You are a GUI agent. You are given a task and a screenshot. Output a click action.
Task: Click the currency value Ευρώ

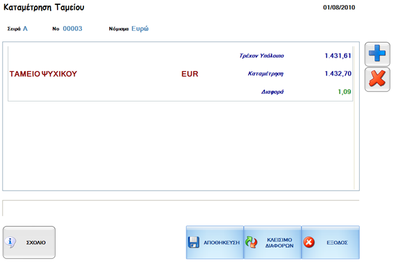140,28
